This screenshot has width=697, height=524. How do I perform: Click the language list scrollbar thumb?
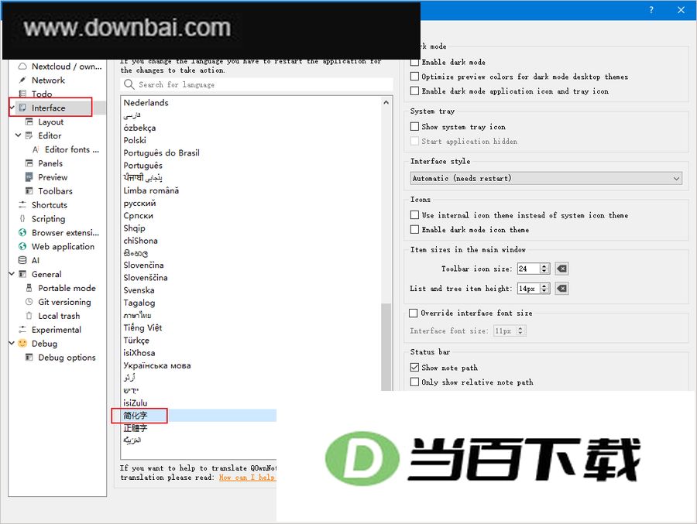(x=386, y=347)
